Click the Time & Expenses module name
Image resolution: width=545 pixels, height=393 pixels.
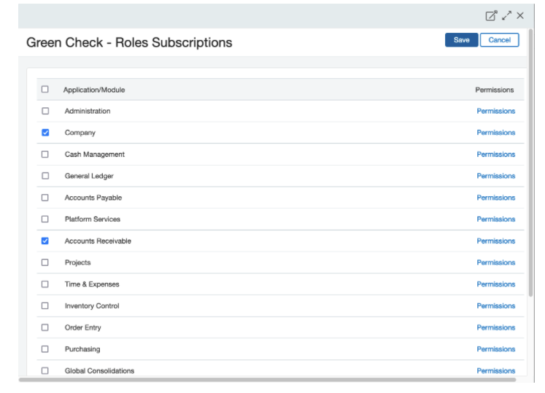92,284
